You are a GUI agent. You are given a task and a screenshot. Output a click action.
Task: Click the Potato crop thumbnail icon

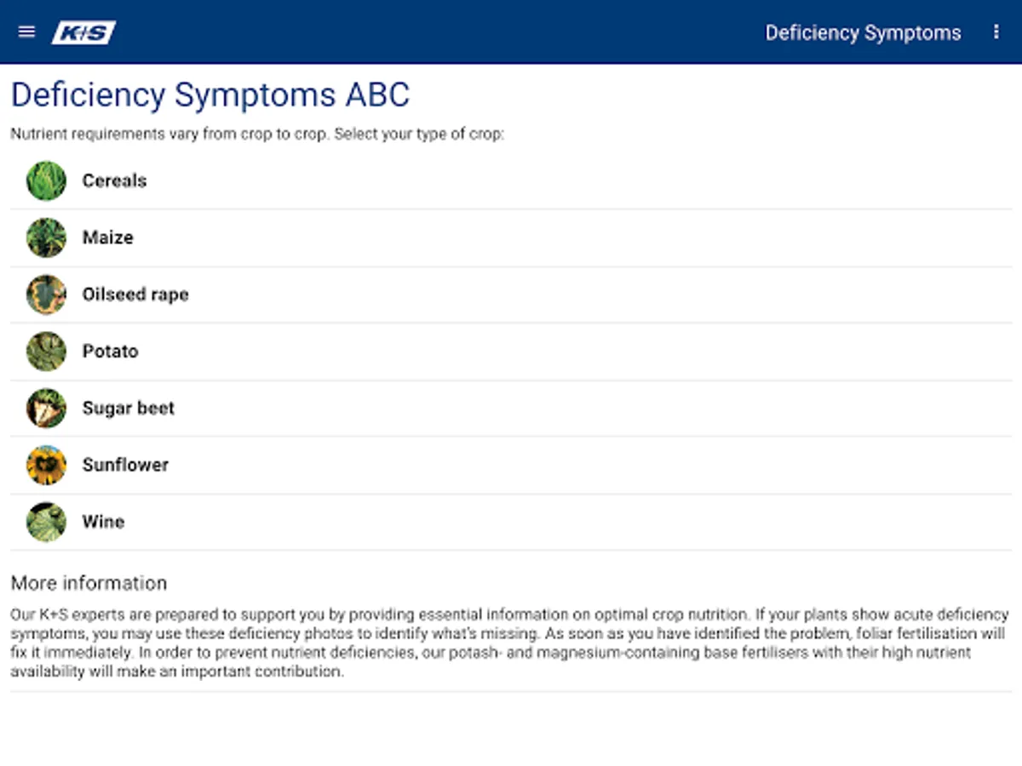click(x=46, y=352)
